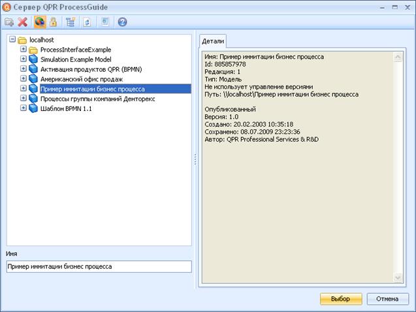Expand Процессы группы компаний Денторекс node
Image resolution: width=416 pixels, height=312 pixels.
tap(24, 98)
